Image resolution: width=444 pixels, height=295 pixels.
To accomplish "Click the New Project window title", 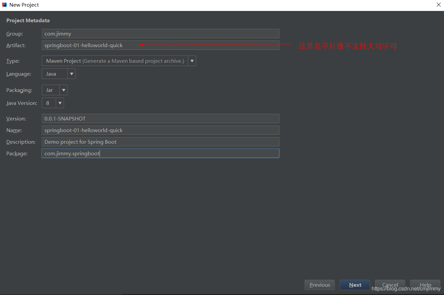I will [24, 5].
